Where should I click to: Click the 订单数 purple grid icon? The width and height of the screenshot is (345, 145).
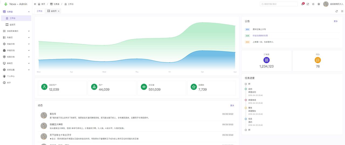[267, 60]
